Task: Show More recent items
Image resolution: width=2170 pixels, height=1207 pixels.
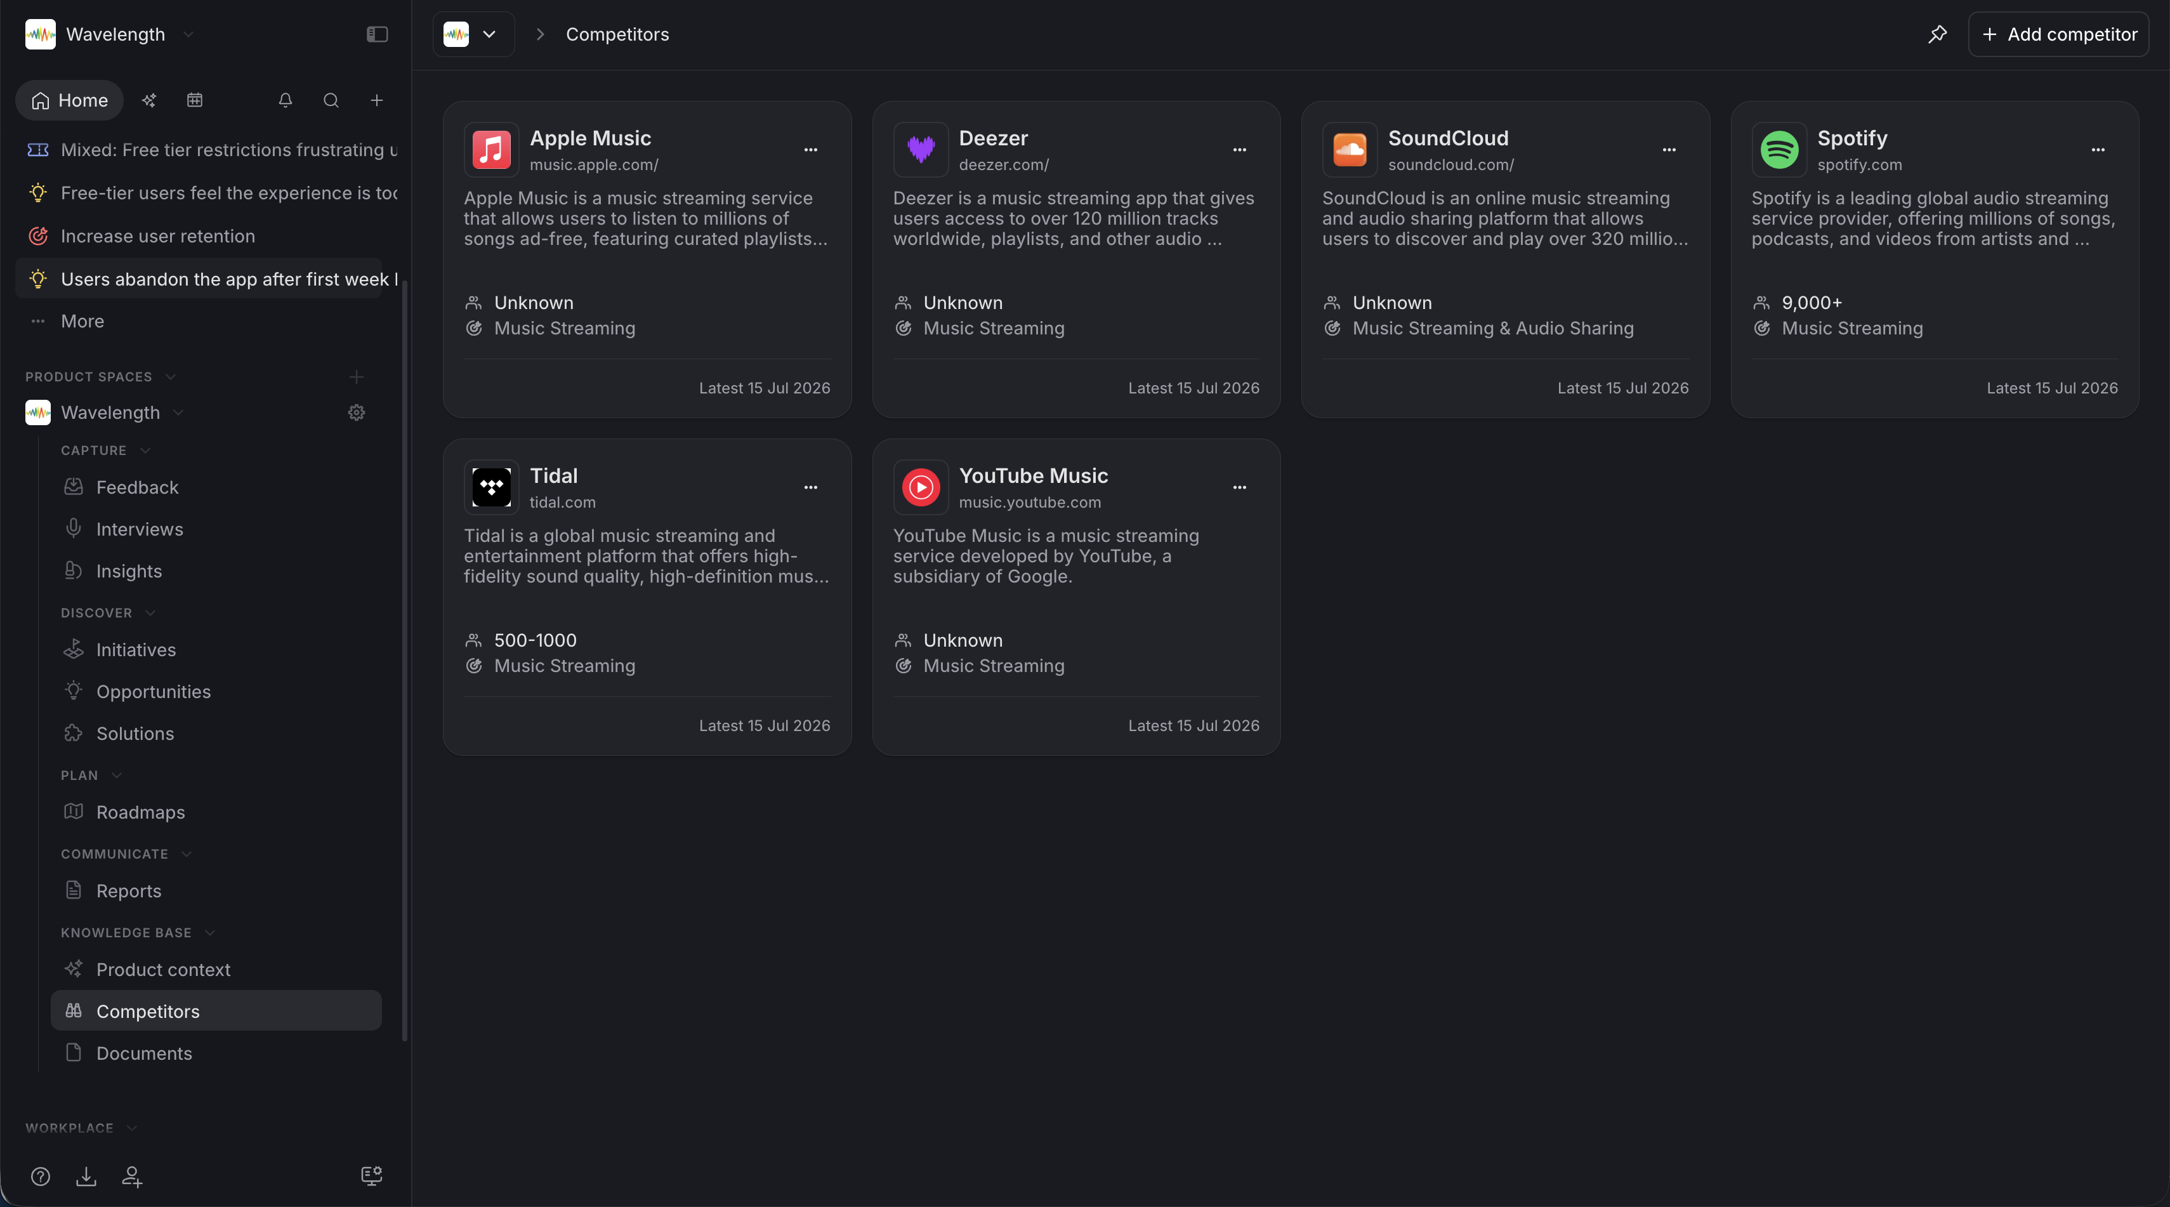Action: coord(199,322)
